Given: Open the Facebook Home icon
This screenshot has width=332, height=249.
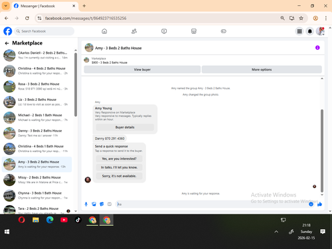Looking at the screenshot, I should 104,31.
